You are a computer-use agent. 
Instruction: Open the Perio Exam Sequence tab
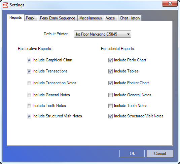[x=58, y=18]
